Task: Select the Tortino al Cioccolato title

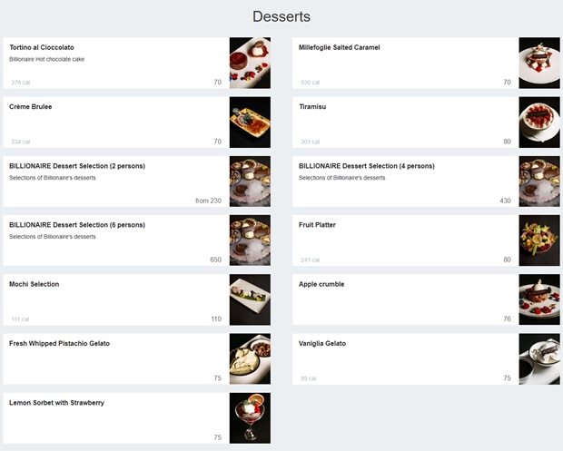Action: 42,47
